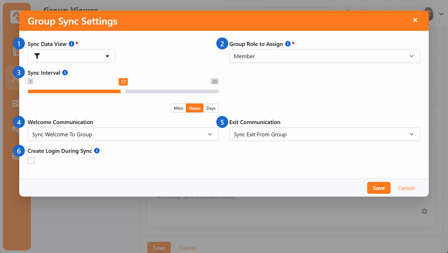This screenshot has width=448, height=253.
Task: Switch interval unit to Mins
Action: click(178, 108)
